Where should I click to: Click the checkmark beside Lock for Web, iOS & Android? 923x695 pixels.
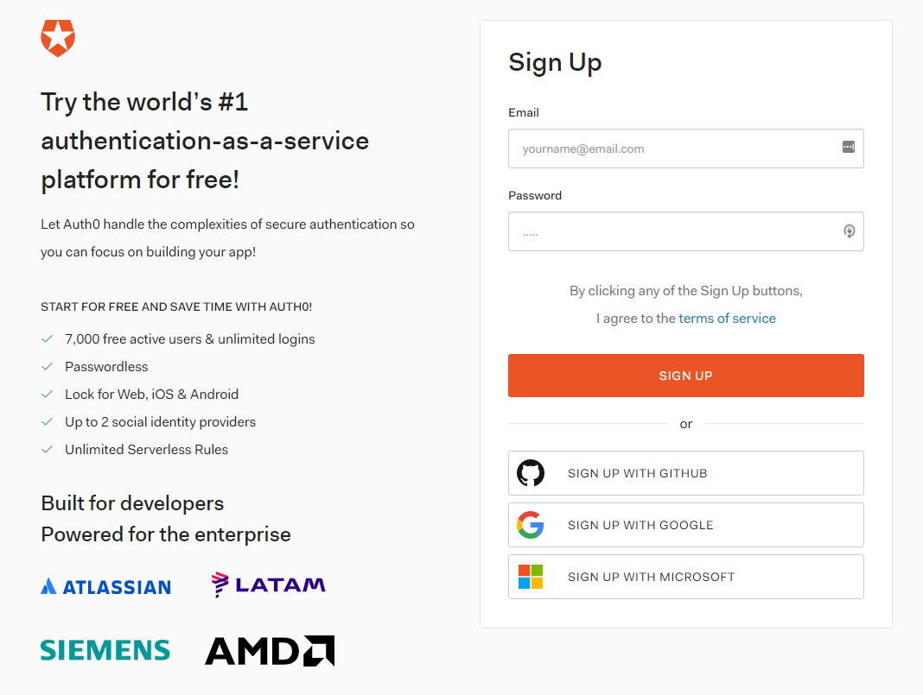coord(48,394)
